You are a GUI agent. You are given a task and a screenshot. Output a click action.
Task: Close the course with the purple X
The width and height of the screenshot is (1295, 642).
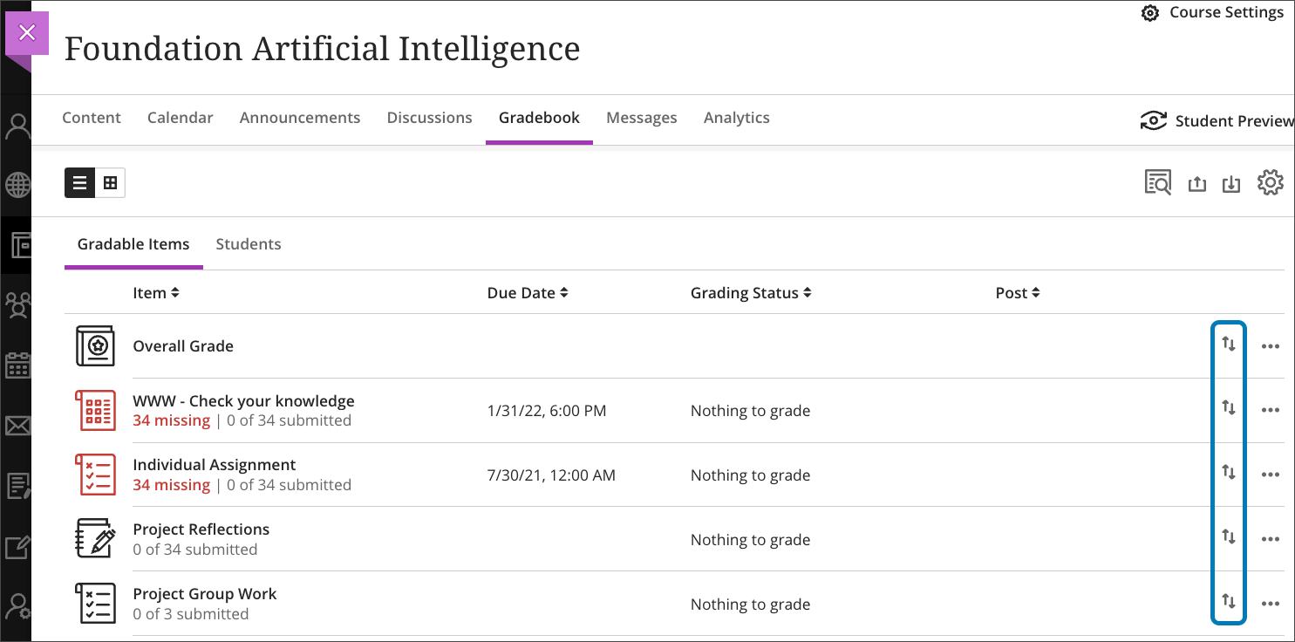pos(27,32)
